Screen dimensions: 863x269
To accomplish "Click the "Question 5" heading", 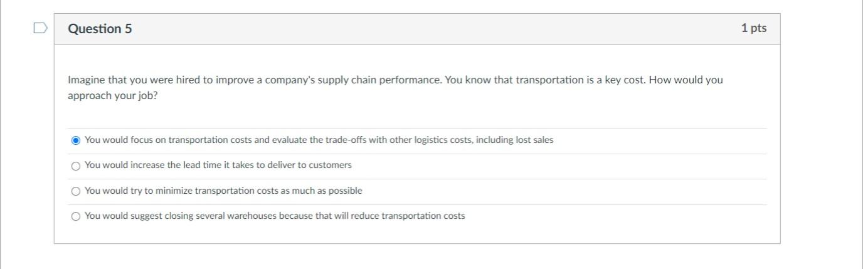I will click(x=100, y=29).
